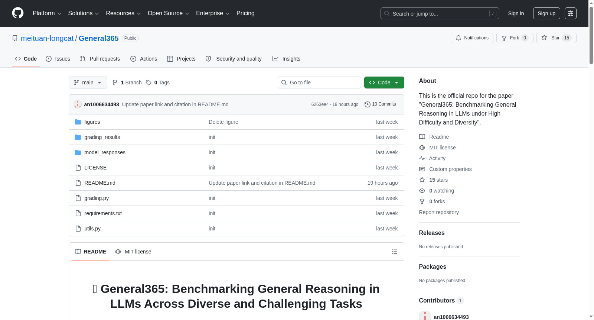Open the Insights tab
Screen dimensions: 594x320
(x=286, y=59)
